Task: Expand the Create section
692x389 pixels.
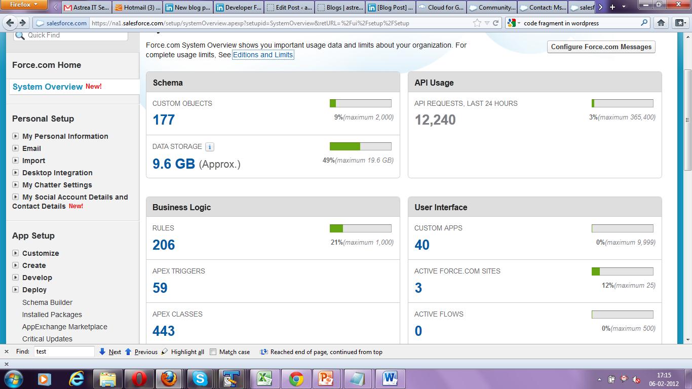Action: (15, 265)
